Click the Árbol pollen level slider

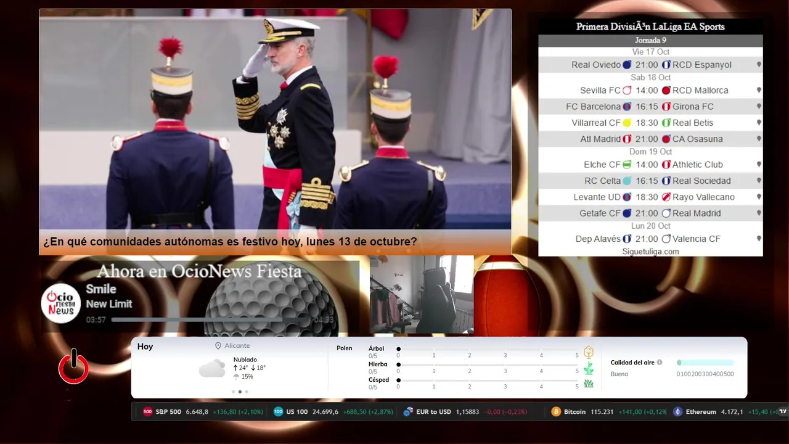coord(488,349)
